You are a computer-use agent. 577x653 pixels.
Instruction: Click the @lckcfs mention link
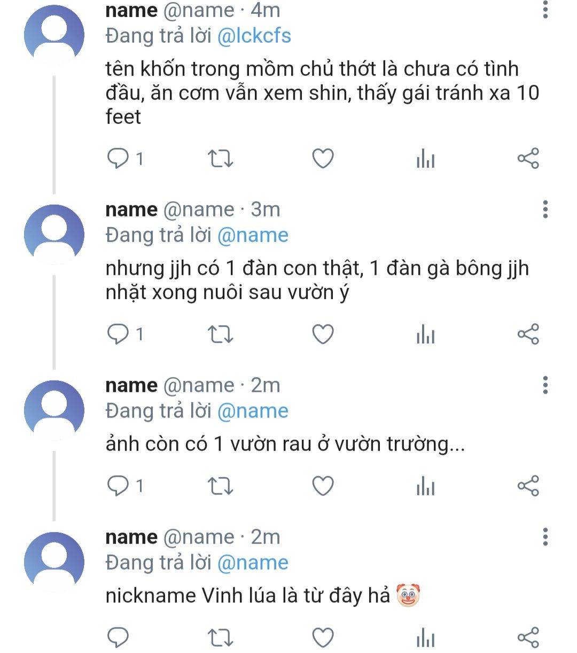[x=254, y=36]
